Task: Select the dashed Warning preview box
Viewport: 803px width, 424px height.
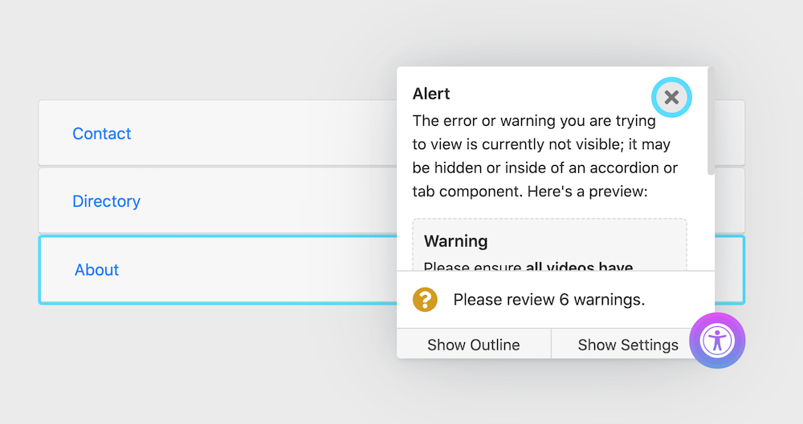Action: click(549, 245)
